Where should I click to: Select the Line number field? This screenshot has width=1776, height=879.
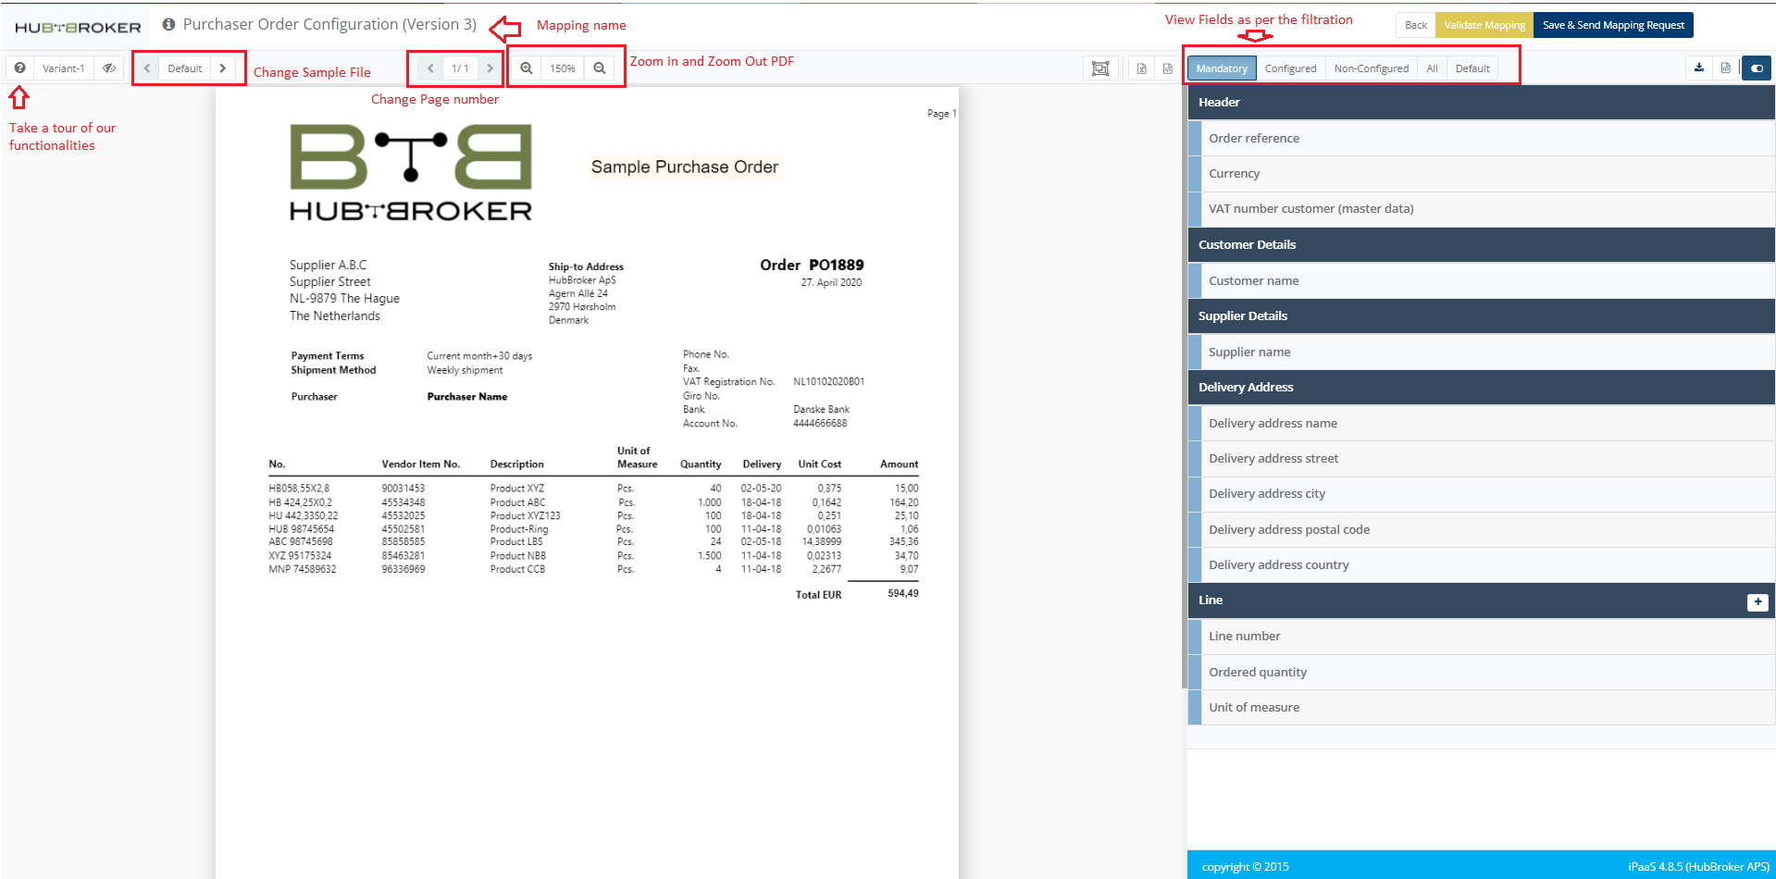click(x=1481, y=636)
